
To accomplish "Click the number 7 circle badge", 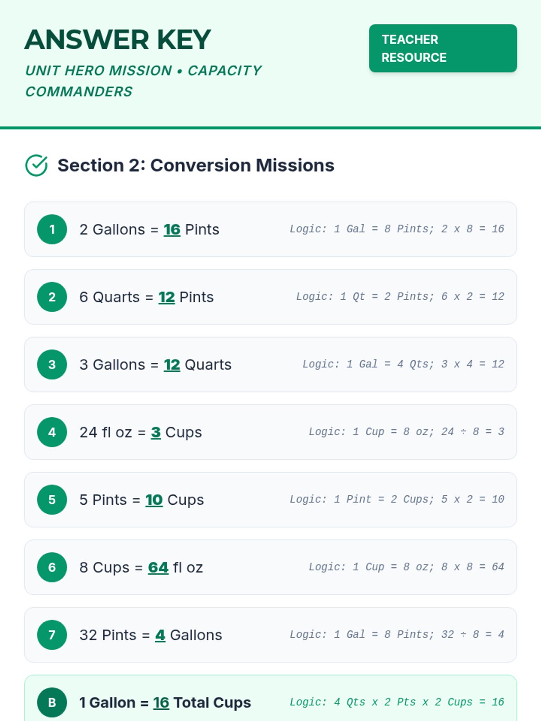I will (52, 635).
